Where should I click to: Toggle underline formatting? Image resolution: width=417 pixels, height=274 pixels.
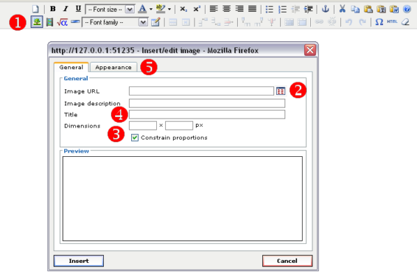pos(78,9)
